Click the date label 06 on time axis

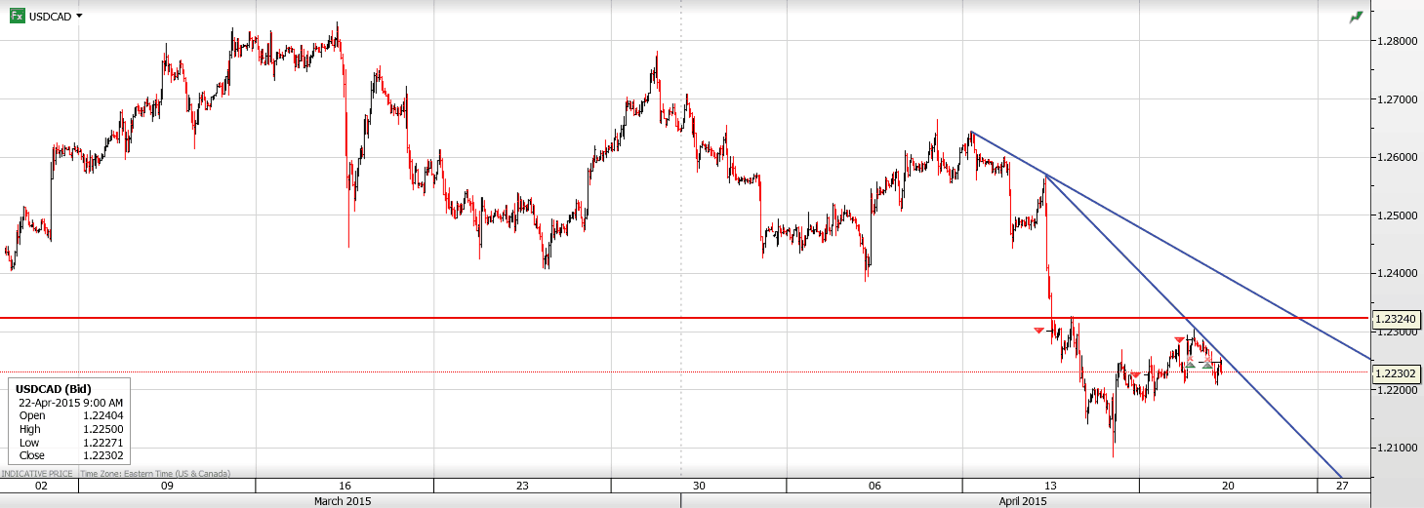click(875, 486)
